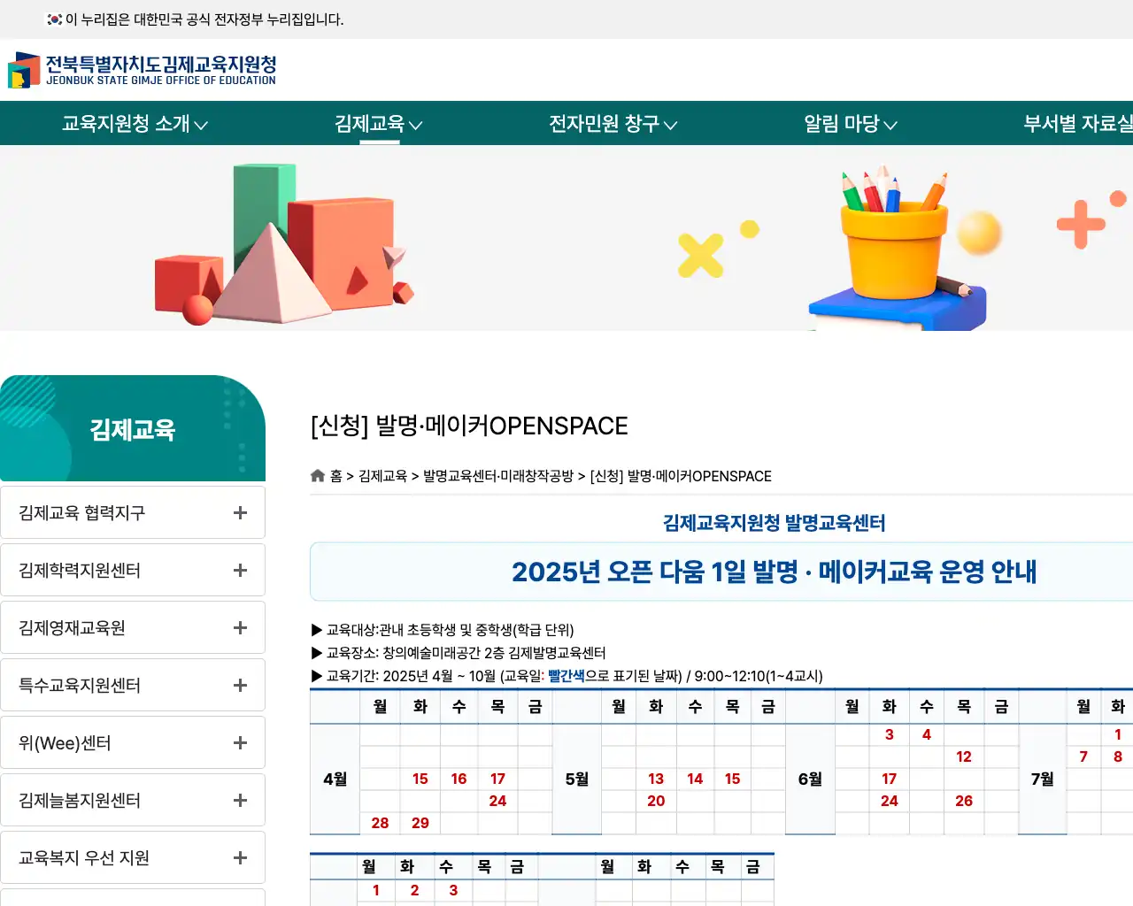This screenshot has width=1133, height=906.
Task: Open 김제학력지원센터 sidebar item
Action: (133, 570)
